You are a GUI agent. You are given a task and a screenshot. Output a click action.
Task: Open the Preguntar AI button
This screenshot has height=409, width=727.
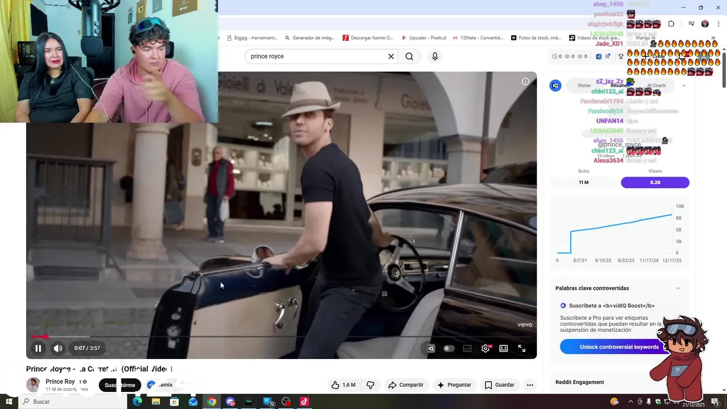[454, 385]
